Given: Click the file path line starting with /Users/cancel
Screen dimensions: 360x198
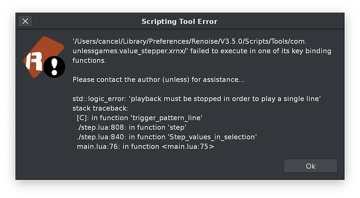Looking at the screenshot, I should 189,42.
